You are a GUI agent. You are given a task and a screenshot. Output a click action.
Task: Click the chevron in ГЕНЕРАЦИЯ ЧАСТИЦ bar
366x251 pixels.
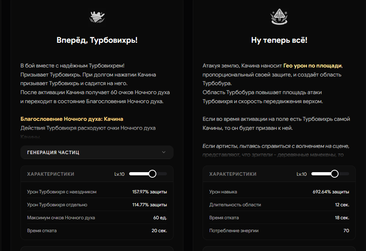164,152
